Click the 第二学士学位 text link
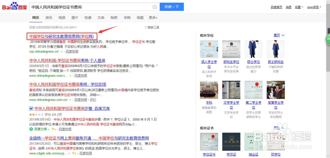This screenshot has width=330, height=158. click(x=253, y=105)
